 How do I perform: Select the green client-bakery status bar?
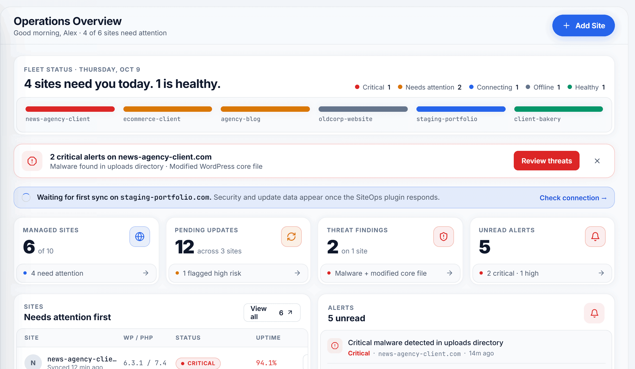click(x=559, y=109)
